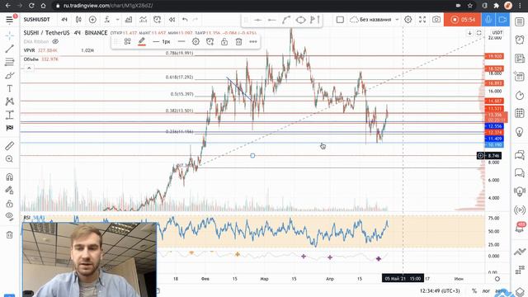
Task: Lock the selected drawing
Action: pyautogui.click(x=224, y=42)
